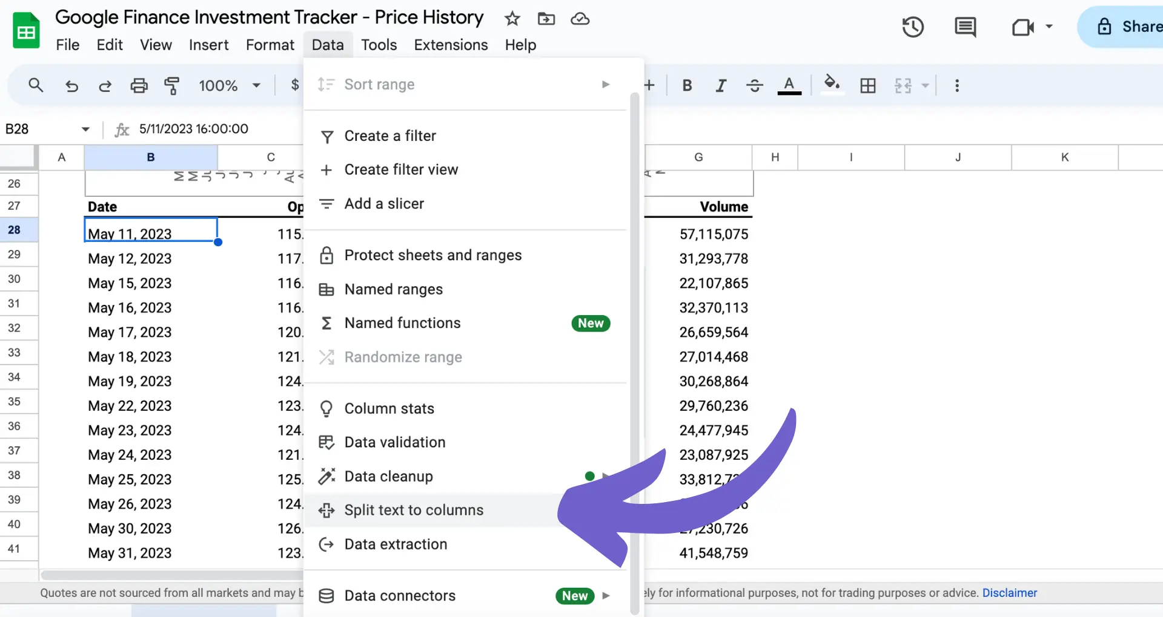Open the Tools menu
The width and height of the screenshot is (1163, 617).
(379, 45)
